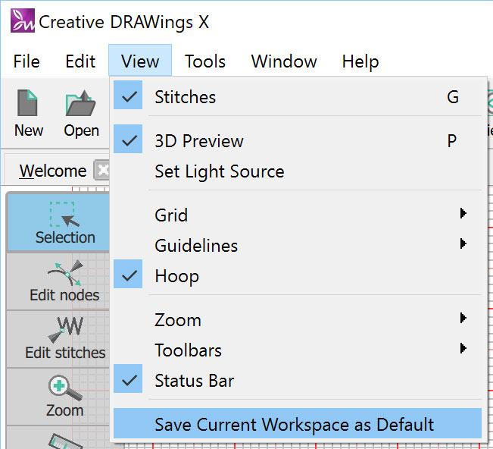Activate the Edit nodes tool
The height and width of the screenshot is (449, 493).
coord(64,280)
